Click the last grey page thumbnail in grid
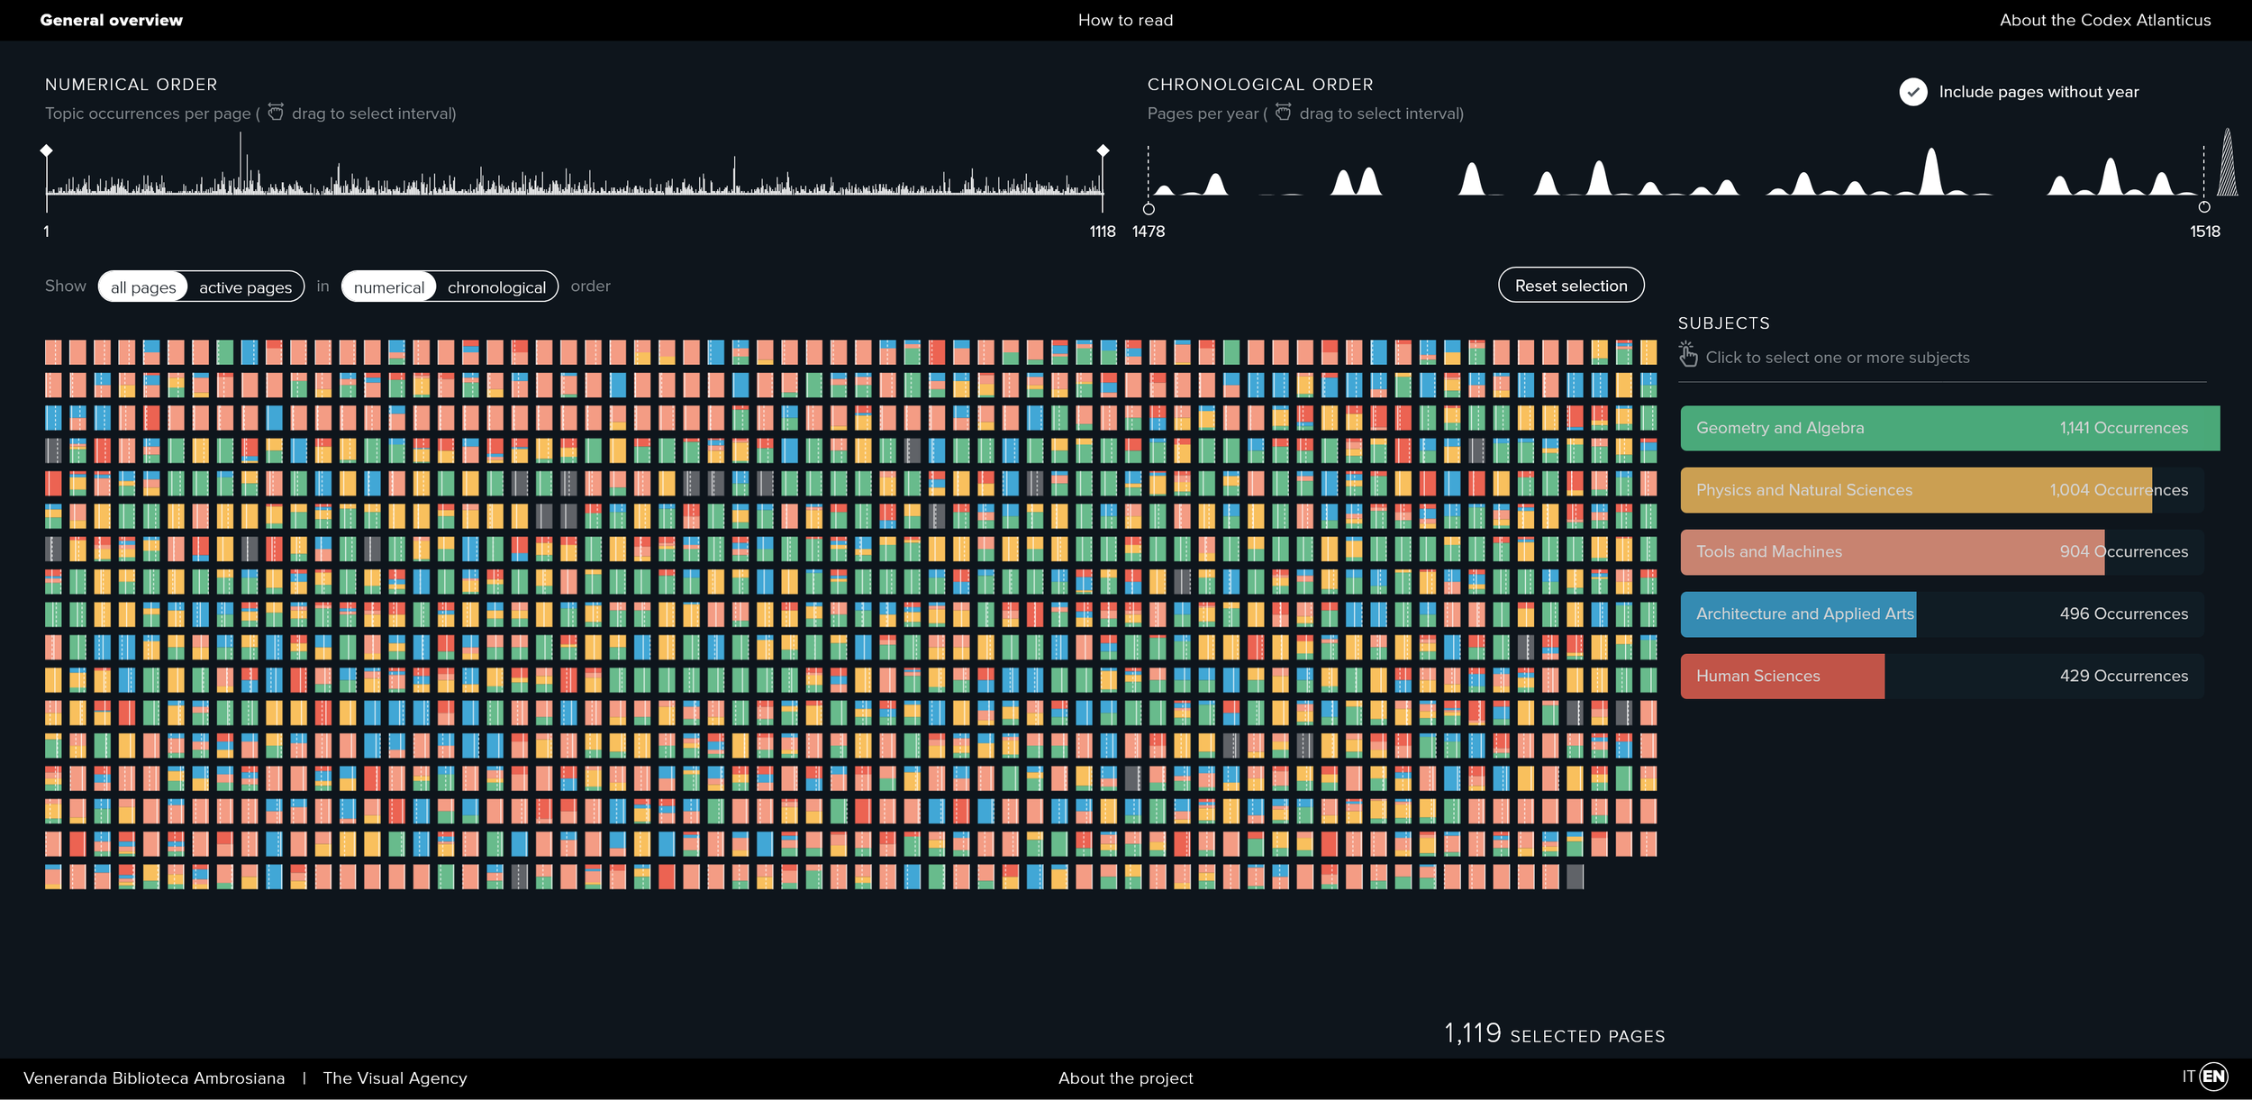The image size is (2252, 1100). pos(1575,877)
